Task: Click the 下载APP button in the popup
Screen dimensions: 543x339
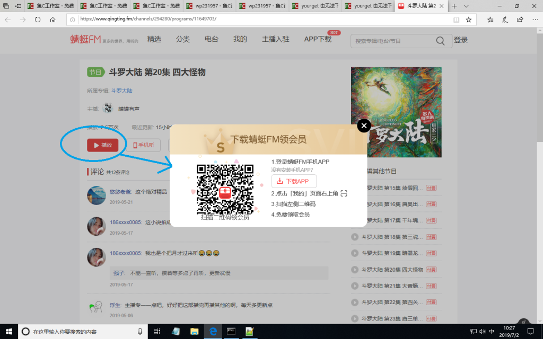Action: (x=294, y=181)
